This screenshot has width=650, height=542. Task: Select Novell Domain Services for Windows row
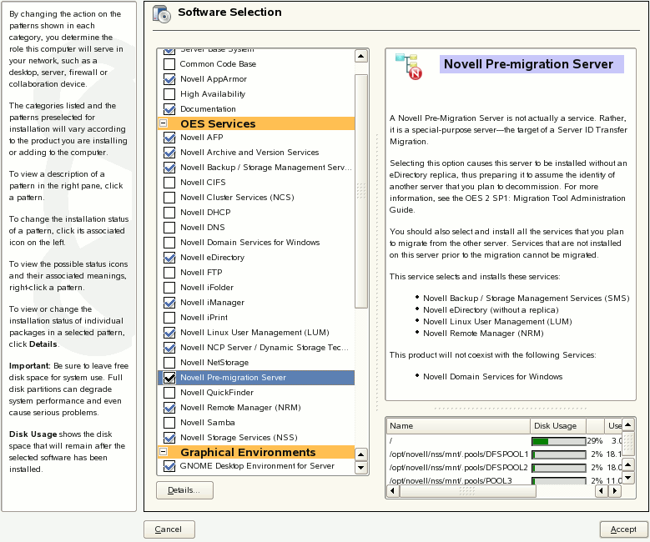pos(256,243)
